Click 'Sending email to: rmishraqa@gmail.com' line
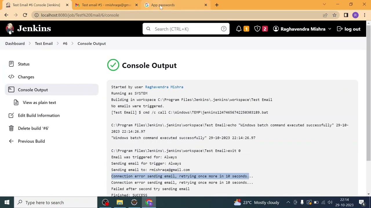This screenshot has height=208, width=371. point(150,170)
